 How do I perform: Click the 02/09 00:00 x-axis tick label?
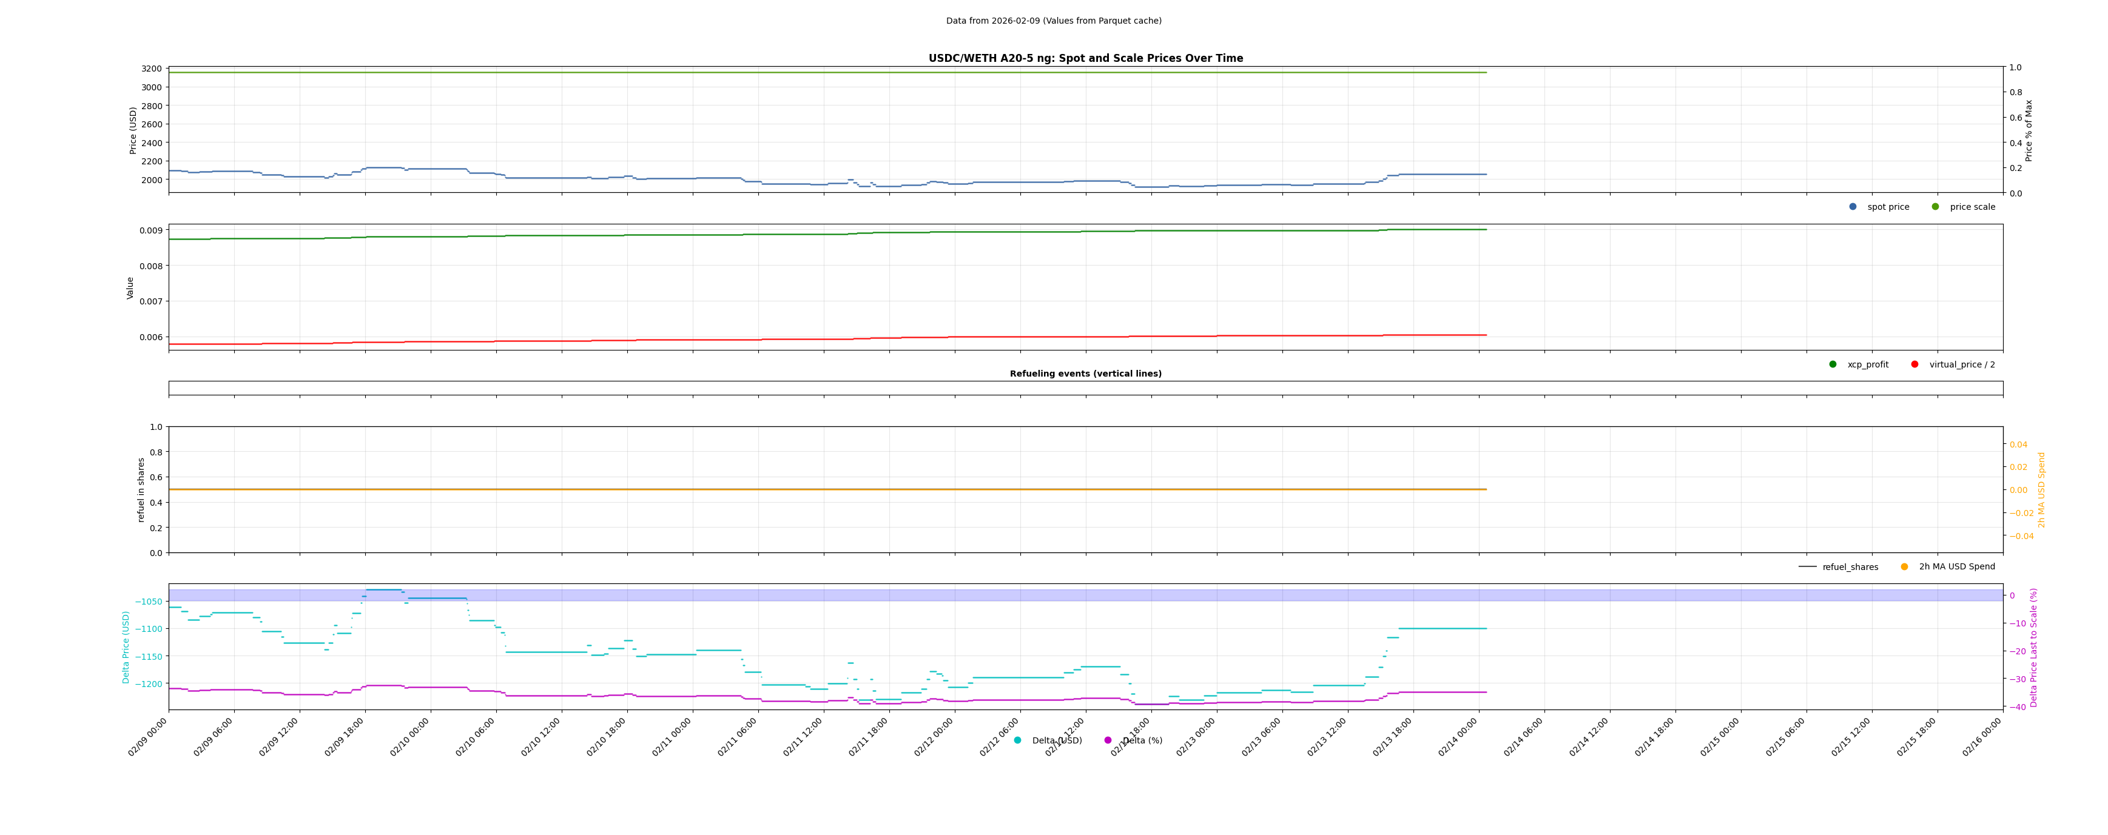(147, 737)
